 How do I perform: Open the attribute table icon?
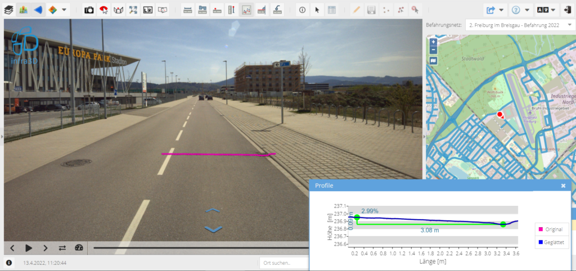(332, 10)
